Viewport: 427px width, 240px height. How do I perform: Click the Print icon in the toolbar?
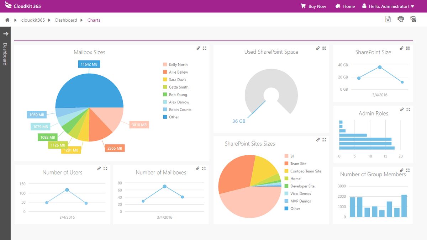coord(401,19)
